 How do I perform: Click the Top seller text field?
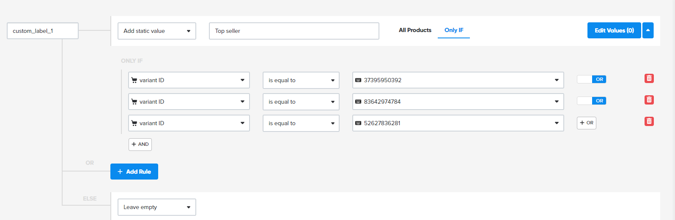point(294,31)
